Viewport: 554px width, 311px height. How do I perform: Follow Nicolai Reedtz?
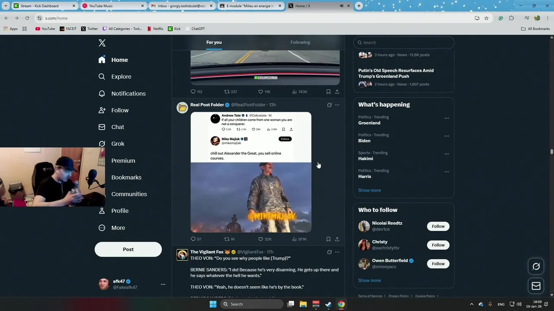click(x=438, y=226)
